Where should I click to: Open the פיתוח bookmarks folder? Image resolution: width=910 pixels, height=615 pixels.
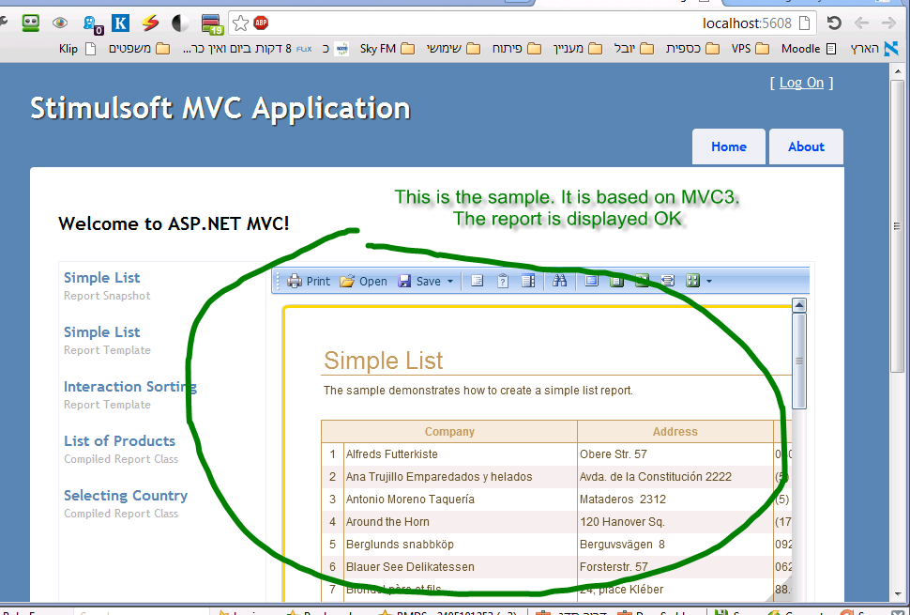coord(517,49)
